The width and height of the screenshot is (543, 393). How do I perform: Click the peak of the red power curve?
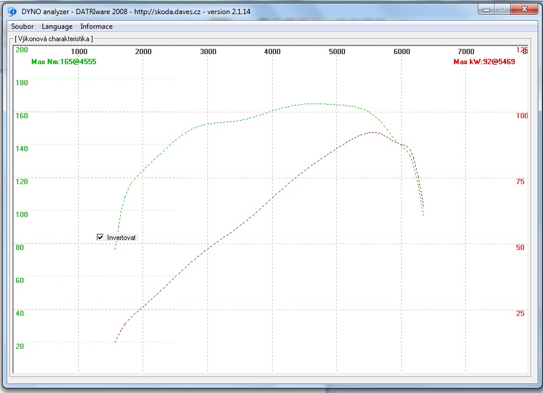(372, 132)
